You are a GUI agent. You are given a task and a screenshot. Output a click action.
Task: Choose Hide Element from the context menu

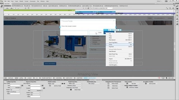pyautogui.click(x=119, y=51)
